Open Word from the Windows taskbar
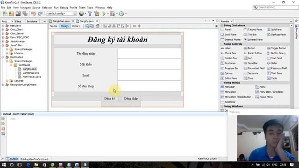299x168 pixels. [x=77, y=165]
